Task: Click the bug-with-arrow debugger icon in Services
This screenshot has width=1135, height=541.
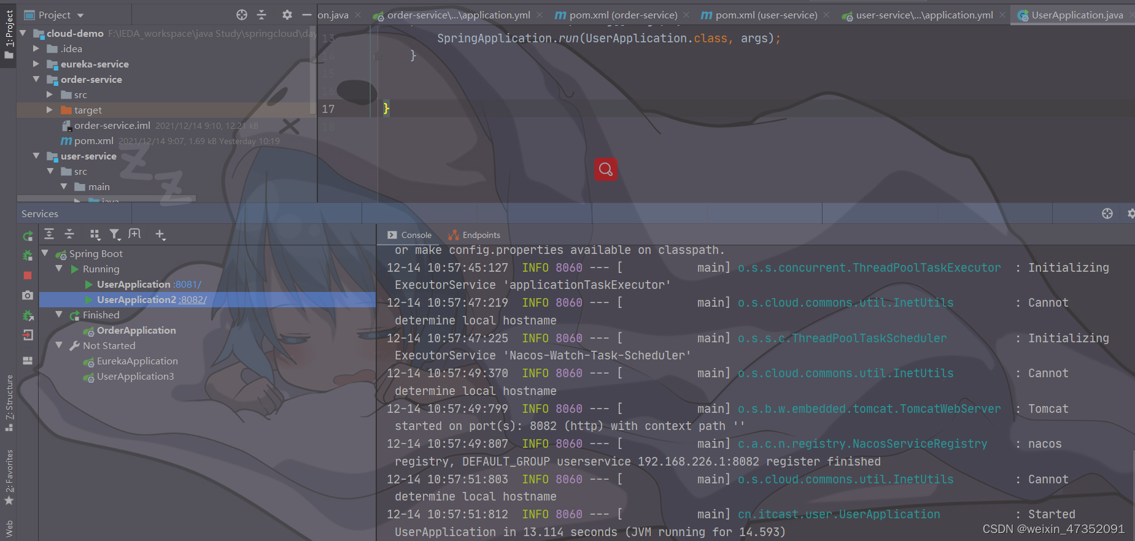Action: pos(28,315)
